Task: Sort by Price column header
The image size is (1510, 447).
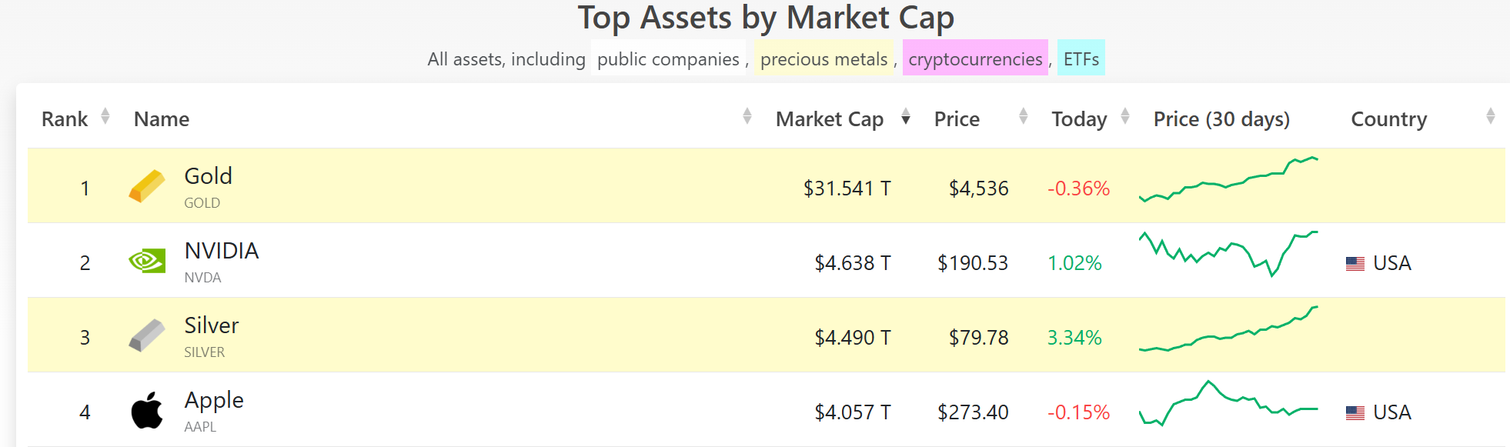Action: [x=957, y=119]
